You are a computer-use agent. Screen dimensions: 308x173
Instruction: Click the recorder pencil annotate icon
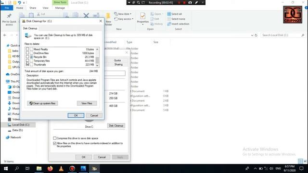click(x=196, y=2)
